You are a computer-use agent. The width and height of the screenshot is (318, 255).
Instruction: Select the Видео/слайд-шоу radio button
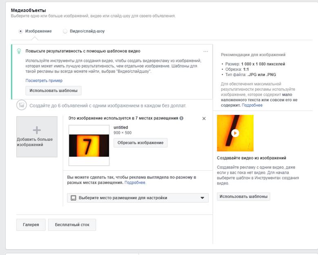point(65,31)
